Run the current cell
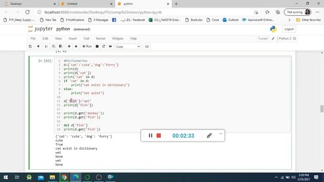The image size is (324, 182). (87, 47)
